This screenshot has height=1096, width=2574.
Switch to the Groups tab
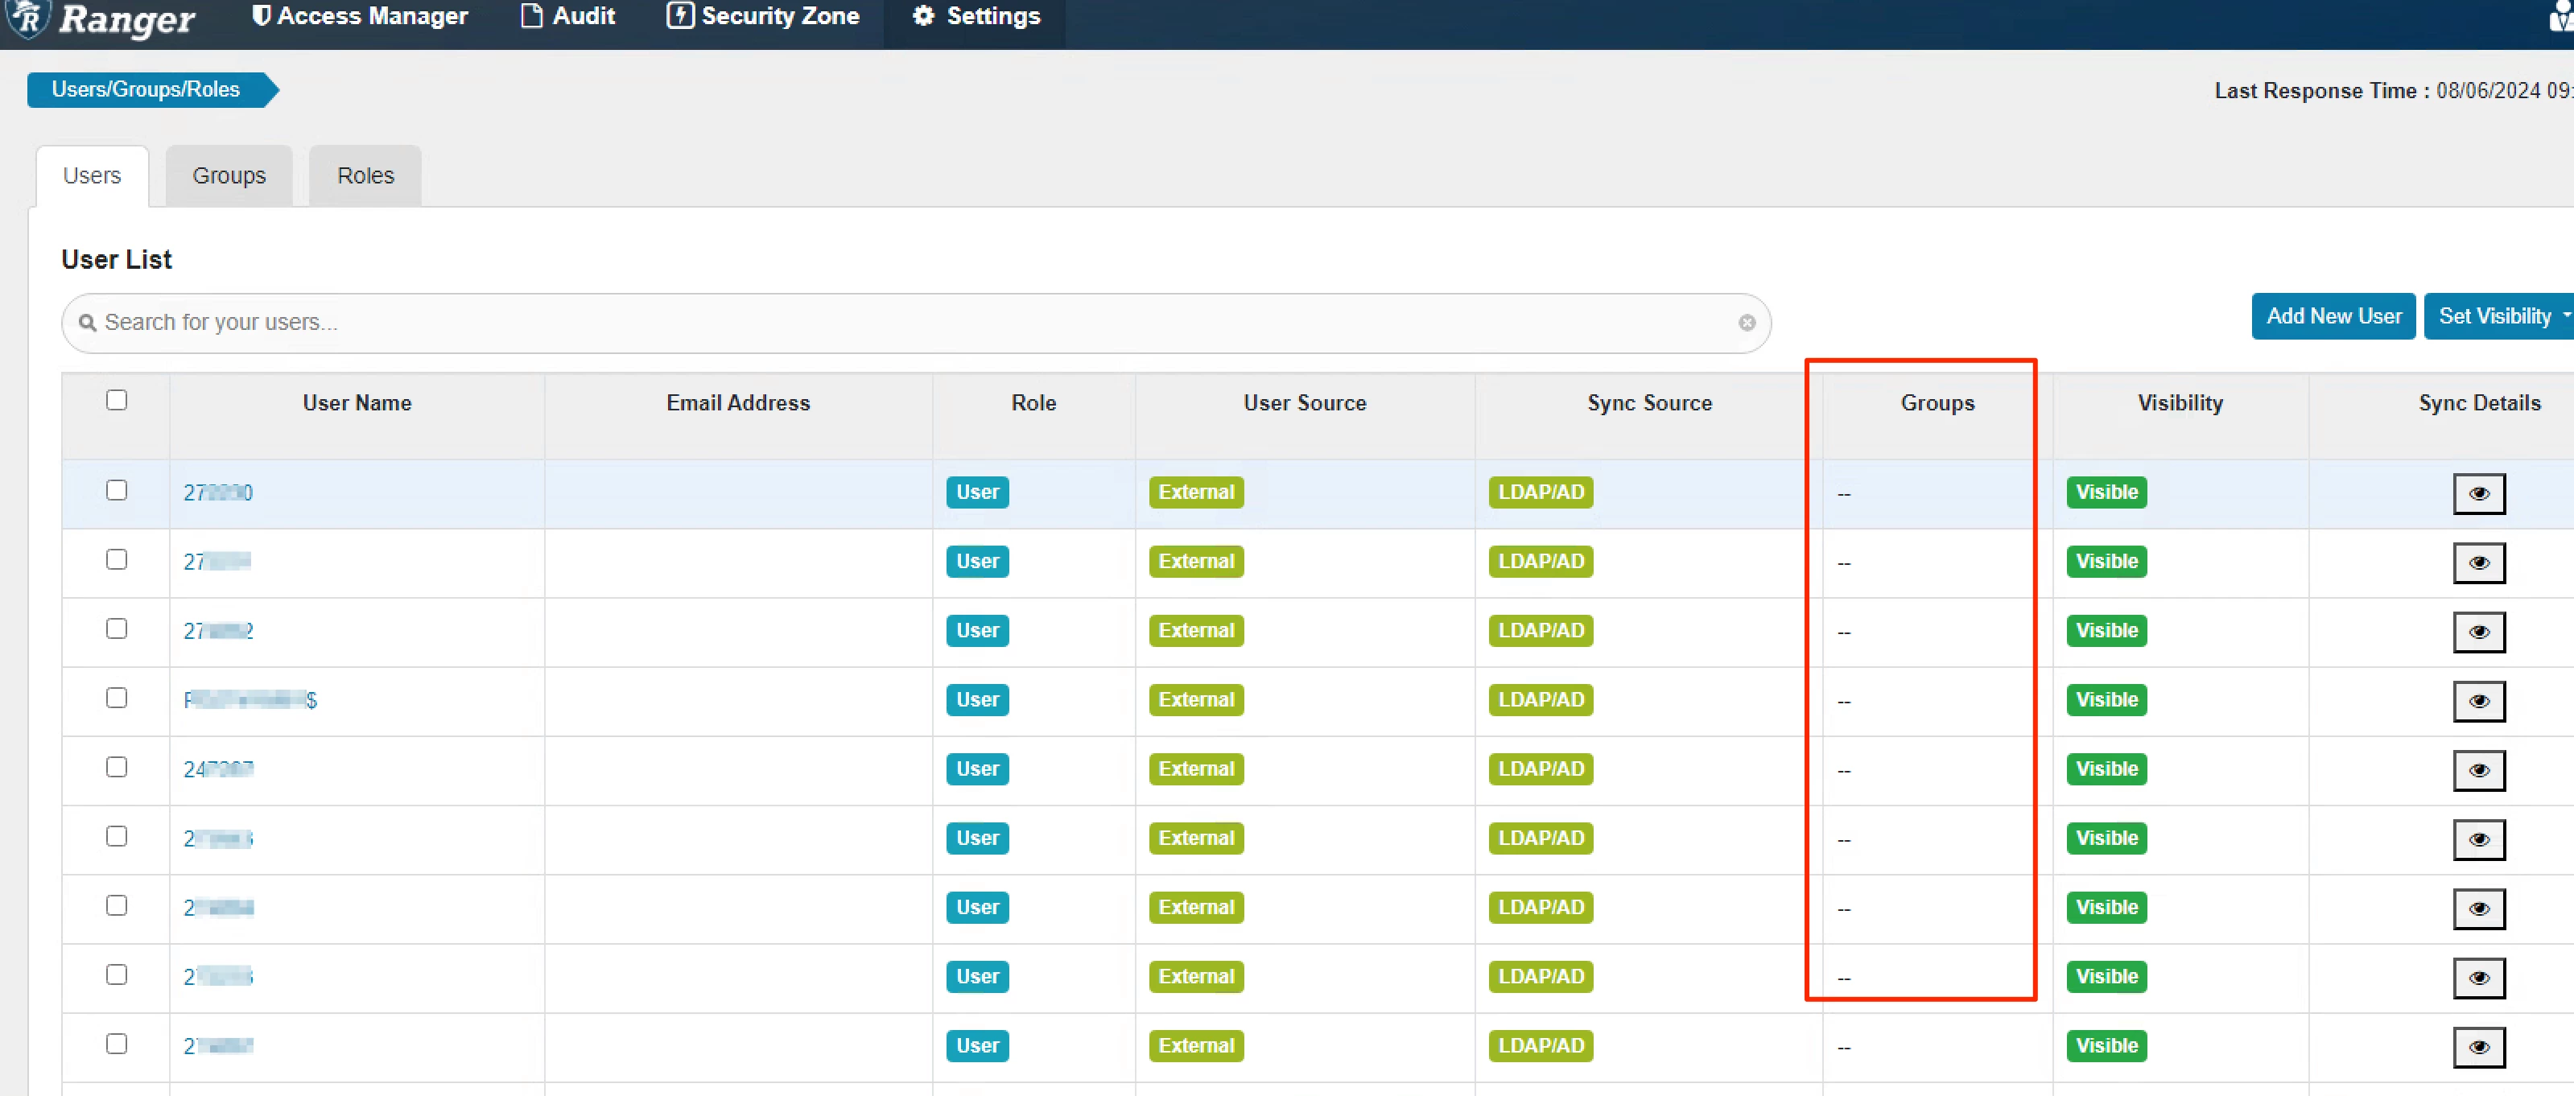[x=229, y=176]
